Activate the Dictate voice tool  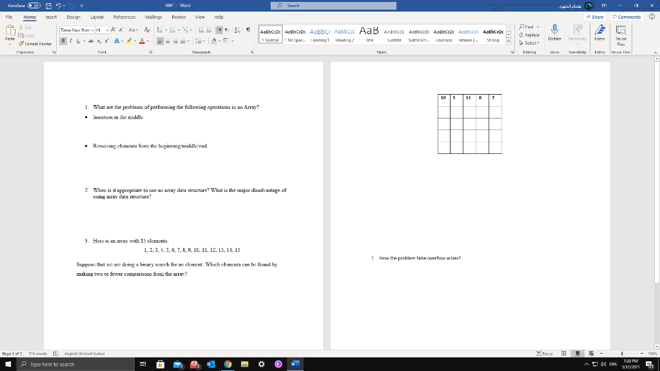tap(555, 32)
